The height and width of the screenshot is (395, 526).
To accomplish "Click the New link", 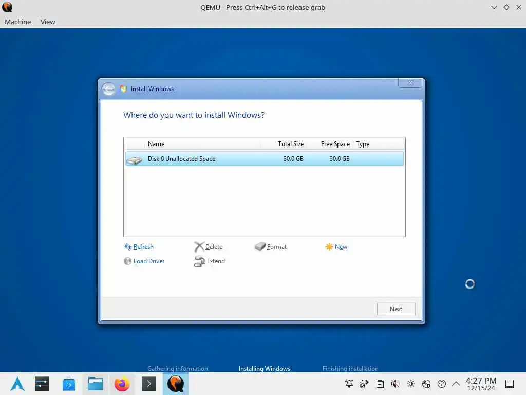I will coord(341,247).
